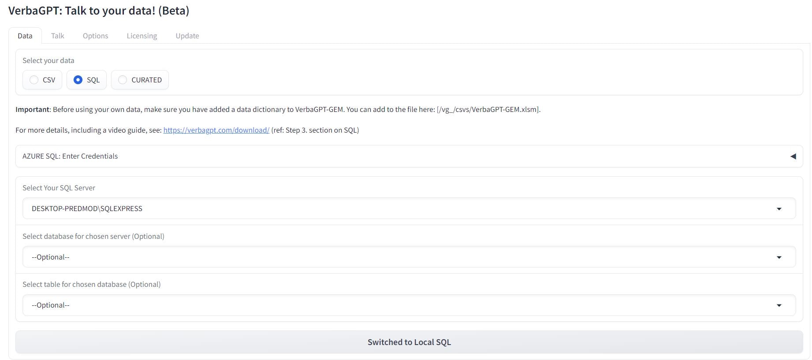The image size is (812, 360).
Task: Click the 'Select your data' label
Action: click(x=48, y=60)
